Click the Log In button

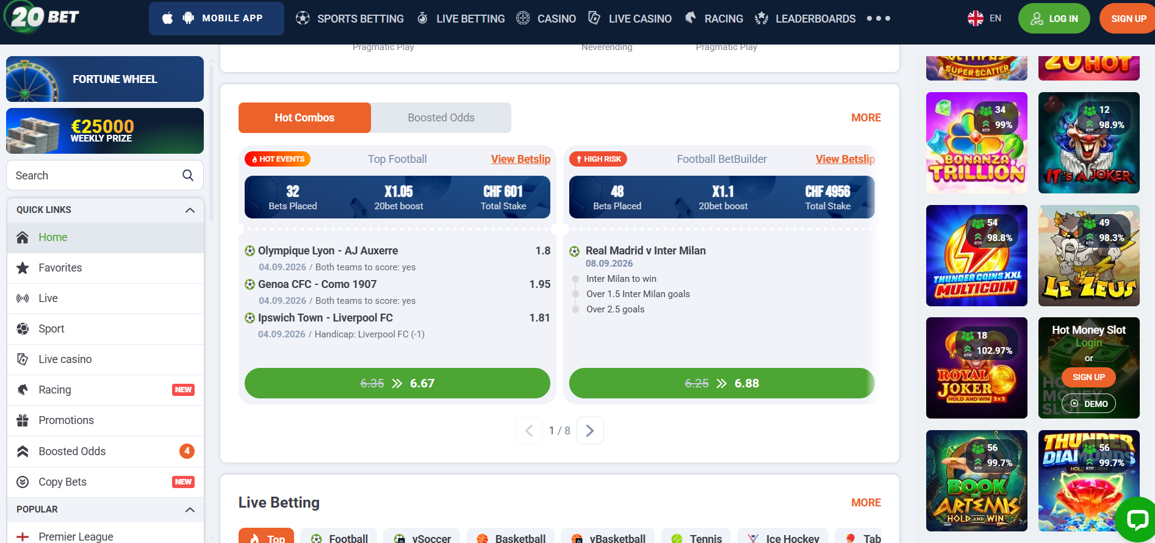[x=1054, y=18]
